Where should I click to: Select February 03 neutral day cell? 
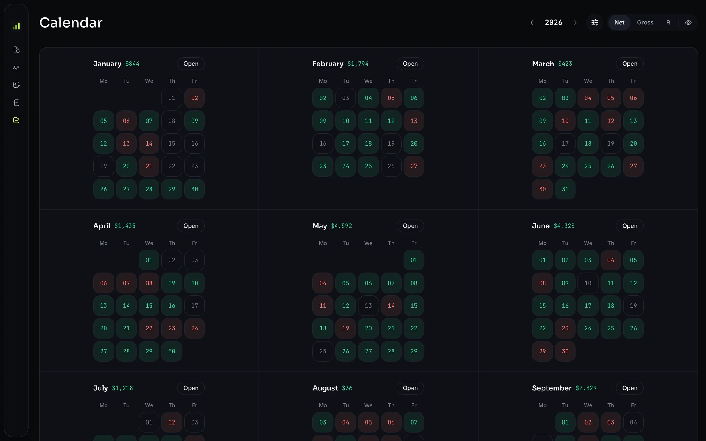(345, 98)
